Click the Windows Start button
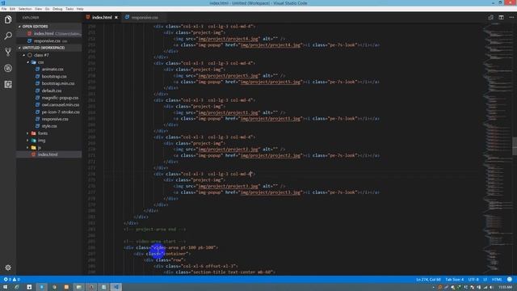The height and width of the screenshot is (291, 517). 5,287
